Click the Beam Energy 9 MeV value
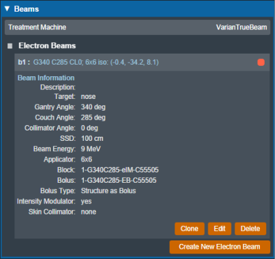This screenshot has width=275, height=259. click(91, 149)
